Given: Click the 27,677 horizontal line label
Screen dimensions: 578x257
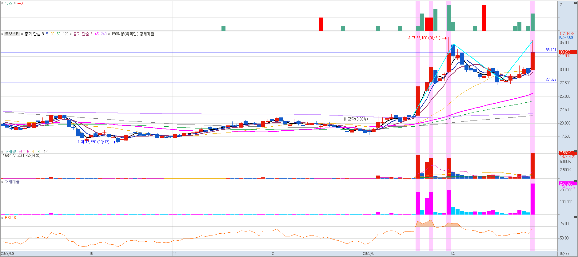Looking at the screenshot, I should (x=551, y=79).
